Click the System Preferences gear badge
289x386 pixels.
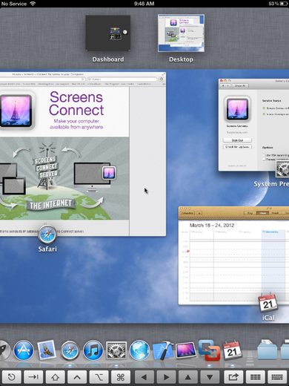[283, 169]
